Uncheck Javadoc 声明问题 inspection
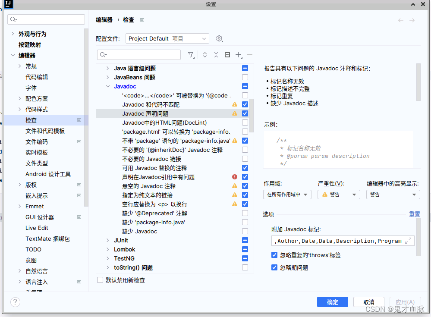 (245, 113)
